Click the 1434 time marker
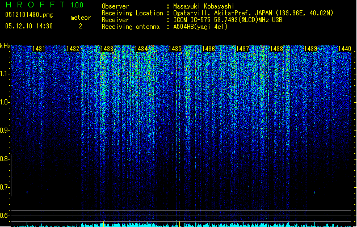Image resolution: width=357 pixels, height=227 pixels. tap(141, 49)
